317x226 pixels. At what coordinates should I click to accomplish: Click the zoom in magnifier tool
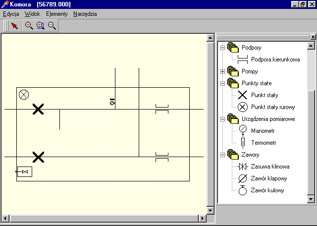point(29,26)
